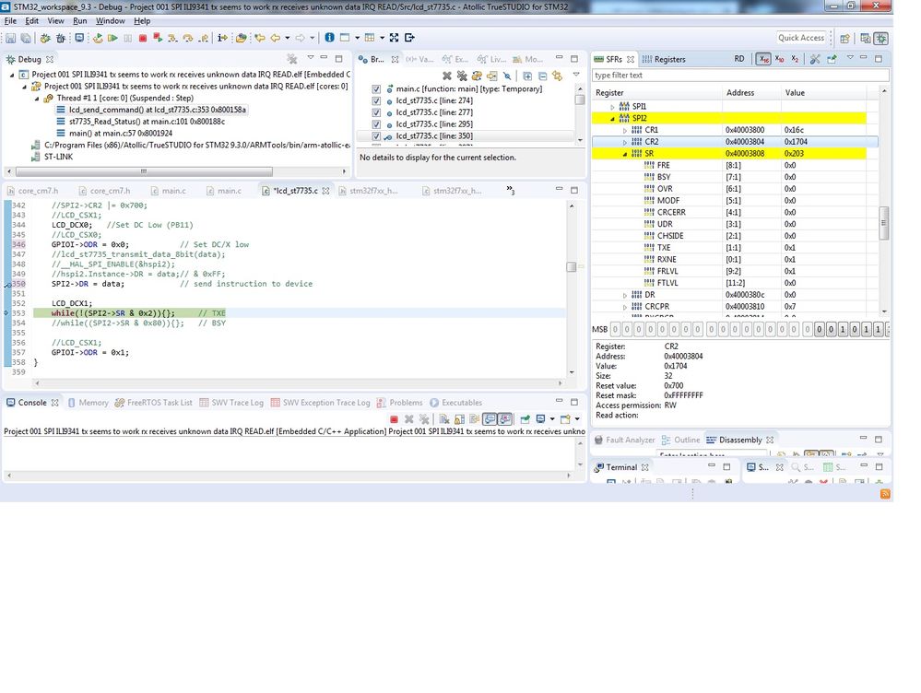
Task: Click Remove Selected Breakpoint icon
Action: tap(447, 76)
